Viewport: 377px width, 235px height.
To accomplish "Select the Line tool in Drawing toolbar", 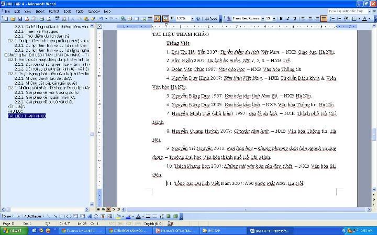I will (48, 216).
